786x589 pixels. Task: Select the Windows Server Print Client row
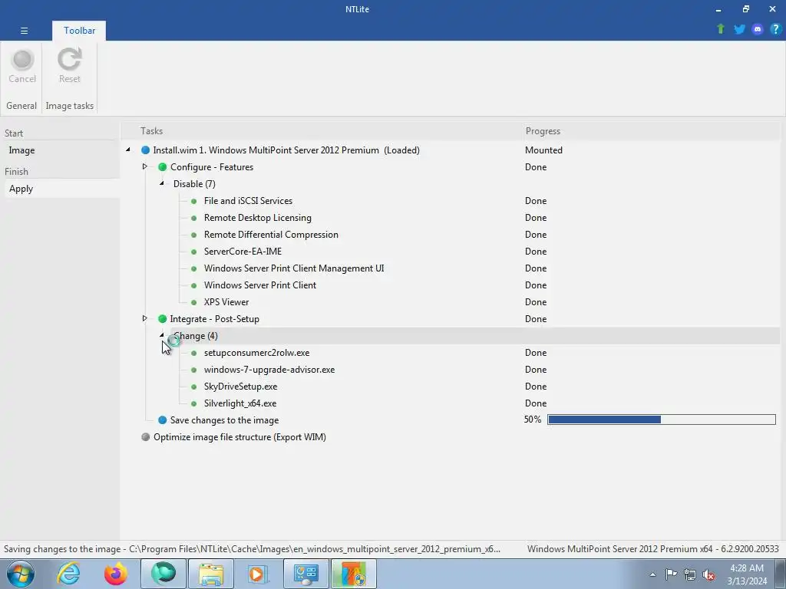[x=260, y=285]
